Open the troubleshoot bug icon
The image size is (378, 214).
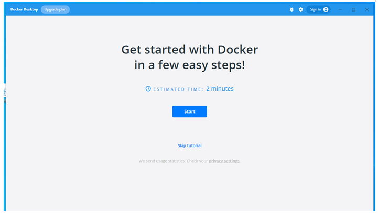291,9
